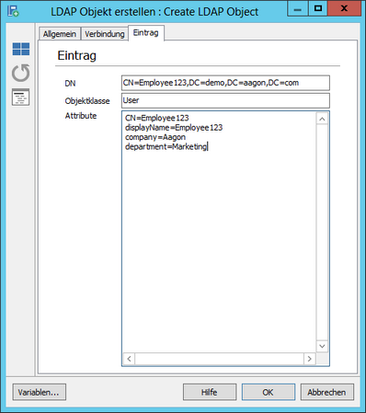Screen dimensions: 366x413
Task: Cancel with the Abbrechen button
Action: click(327, 392)
